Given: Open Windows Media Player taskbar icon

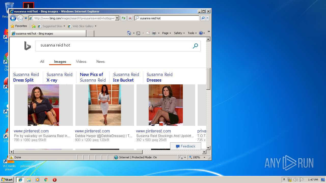Looking at the screenshot, I should pyautogui.click(x=37, y=180).
